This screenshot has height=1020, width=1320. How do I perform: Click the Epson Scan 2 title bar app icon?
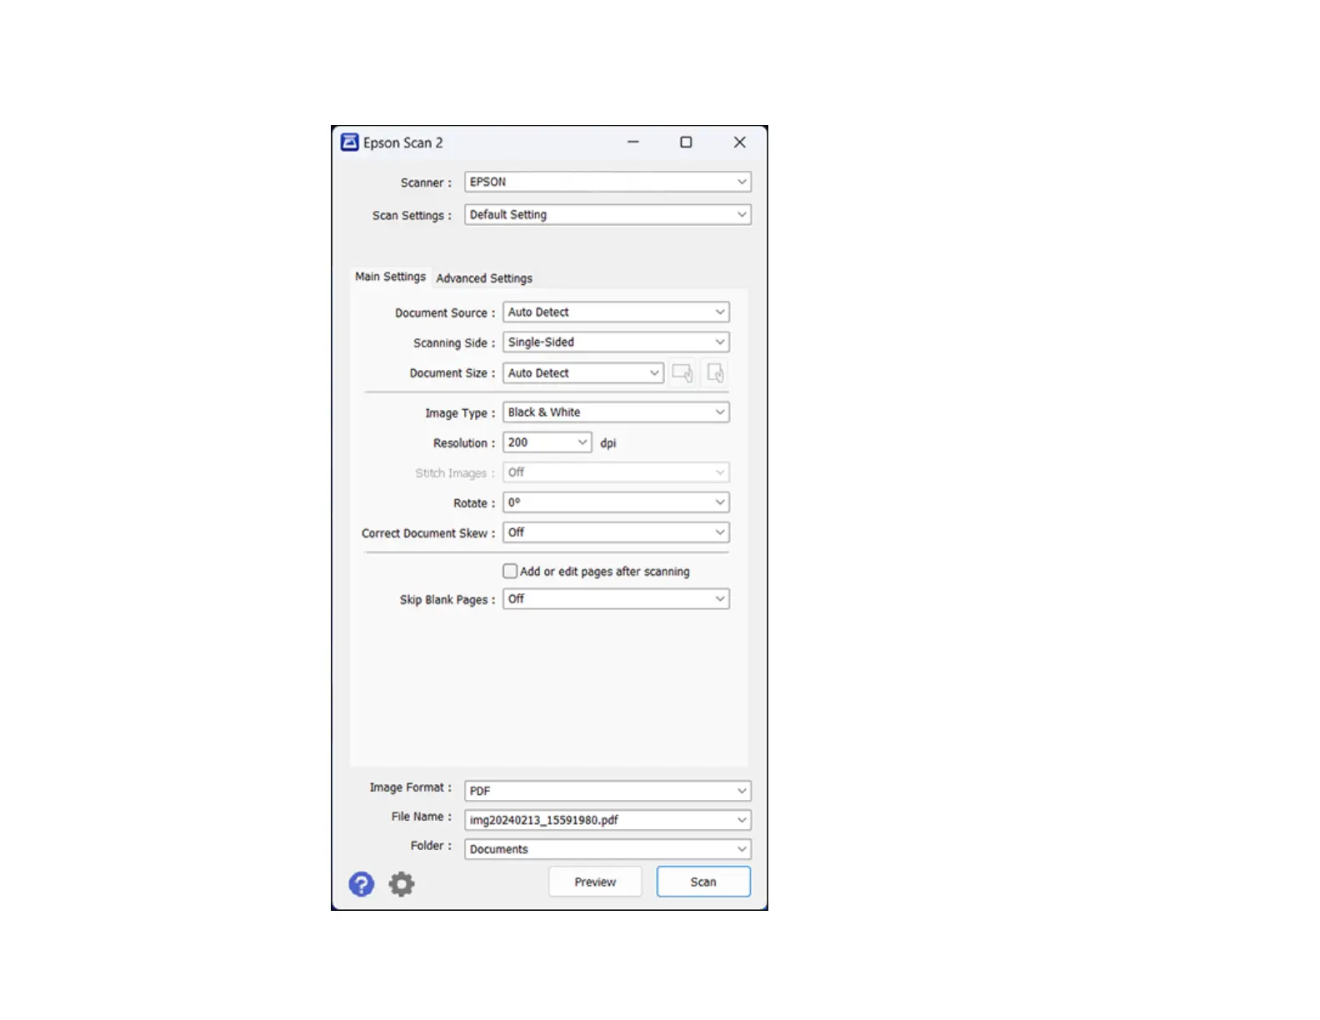pyautogui.click(x=349, y=142)
